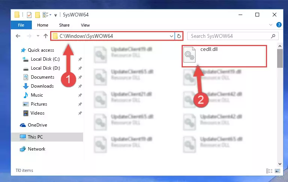Click the pin icon beside Pictures
Viewport: 288px width, 182px height.
(80, 104)
